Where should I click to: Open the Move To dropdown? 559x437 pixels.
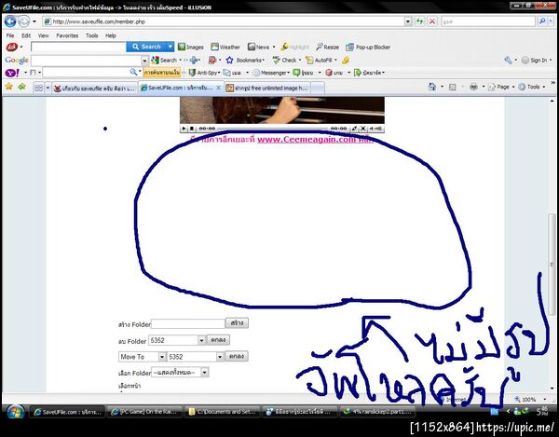pos(162,357)
